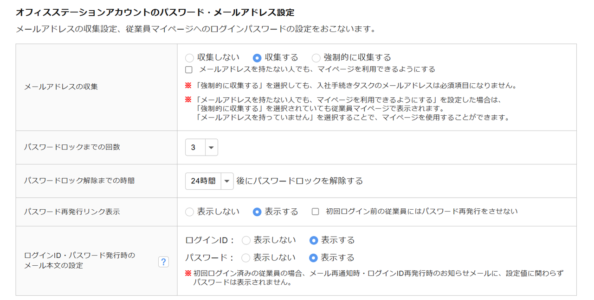The width and height of the screenshot is (594, 300).
Task: Click the パスワードロックまでの回数 row label
Action: point(72,147)
